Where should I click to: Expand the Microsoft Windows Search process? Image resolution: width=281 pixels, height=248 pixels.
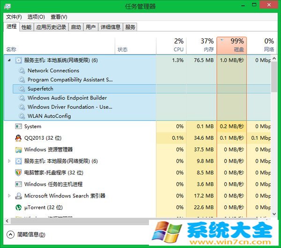point(9,196)
